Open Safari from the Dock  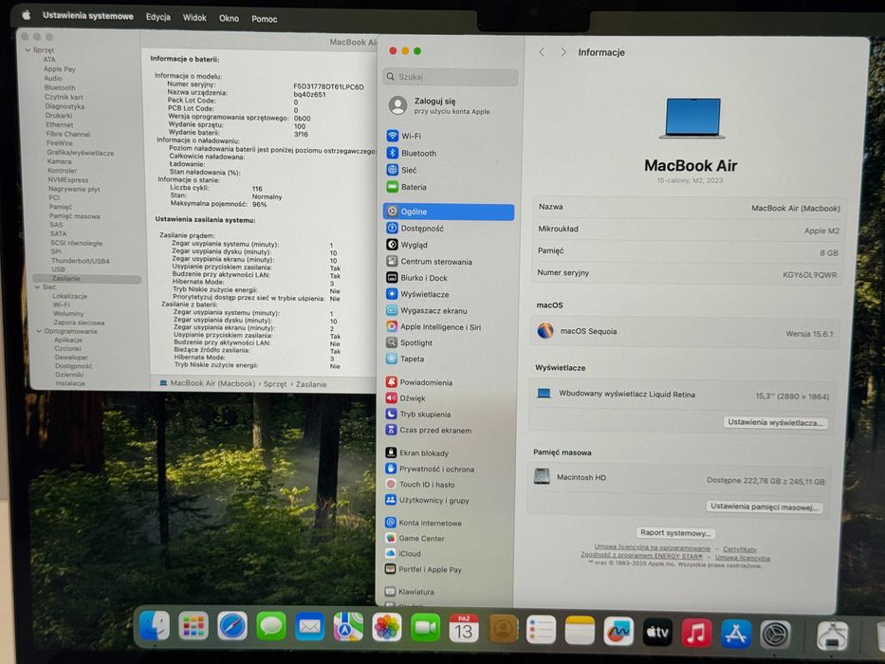[x=232, y=626]
